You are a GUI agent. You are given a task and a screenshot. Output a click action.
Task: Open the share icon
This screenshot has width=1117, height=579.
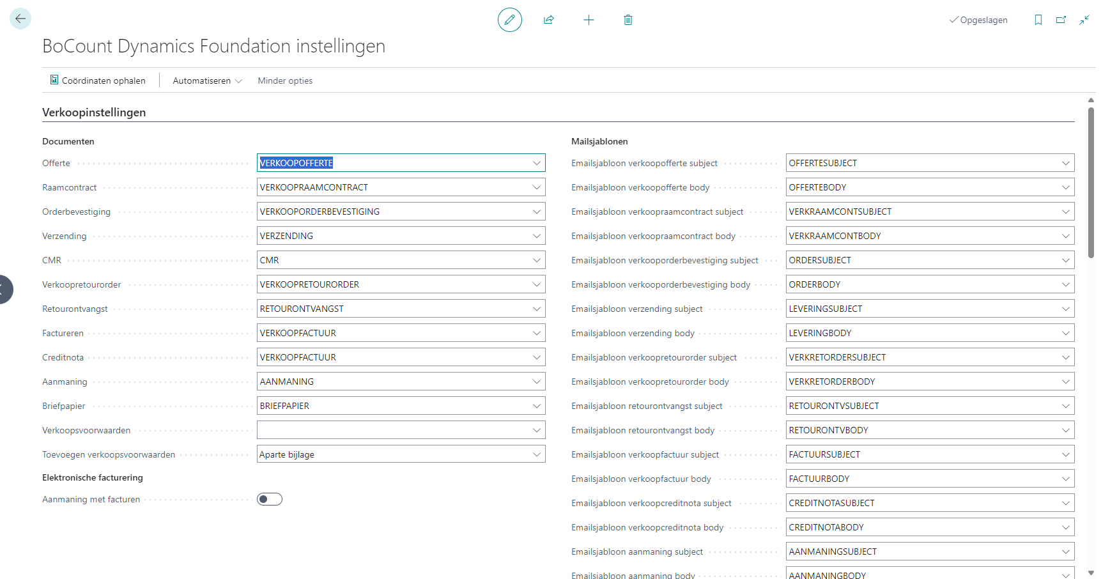(x=549, y=20)
